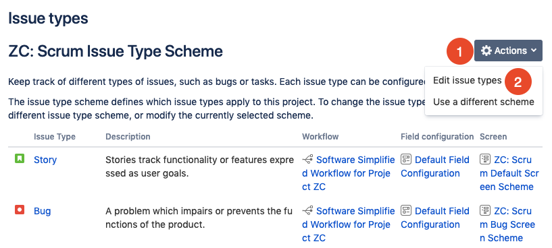Click the screen scheme icon in the Story row
Screen dimensions: 552x248
[485, 160]
